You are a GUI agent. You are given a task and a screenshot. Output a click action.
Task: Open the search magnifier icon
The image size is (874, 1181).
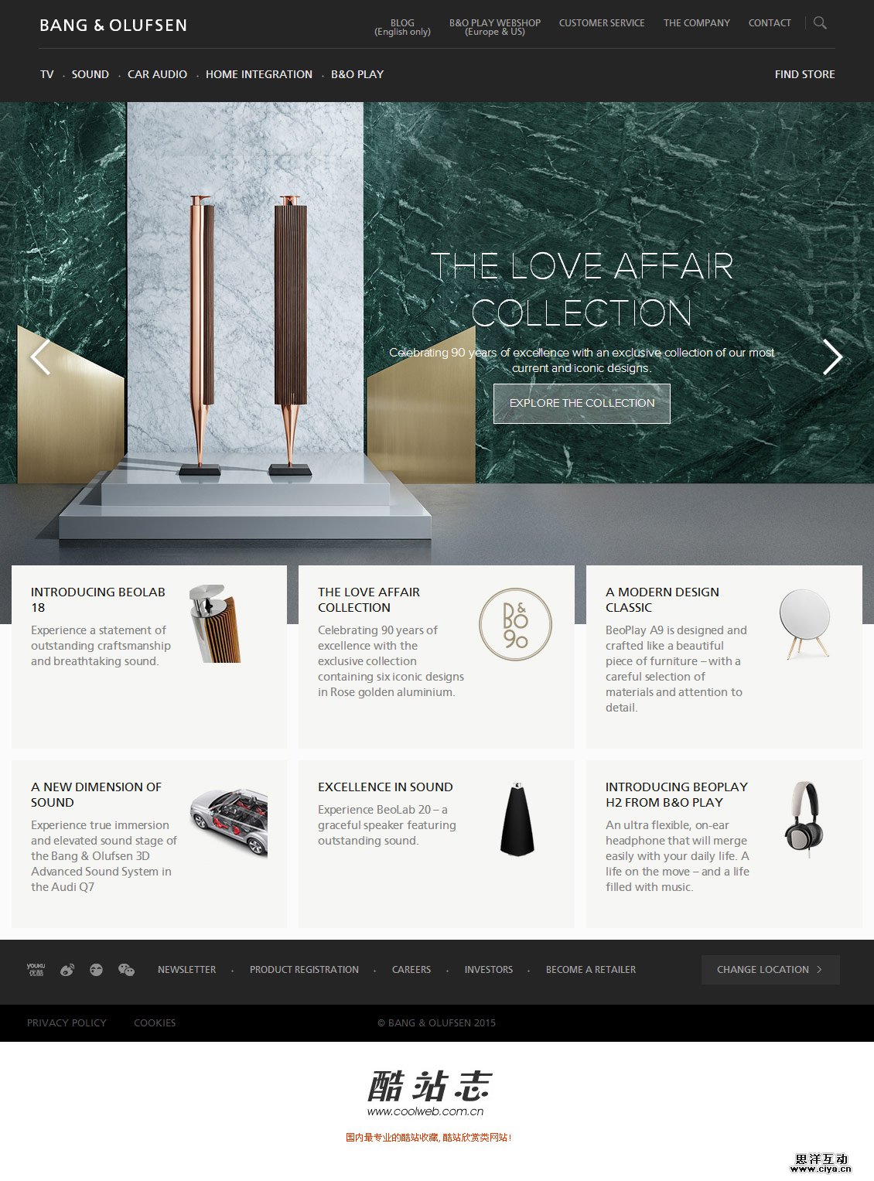pos(820,23)
